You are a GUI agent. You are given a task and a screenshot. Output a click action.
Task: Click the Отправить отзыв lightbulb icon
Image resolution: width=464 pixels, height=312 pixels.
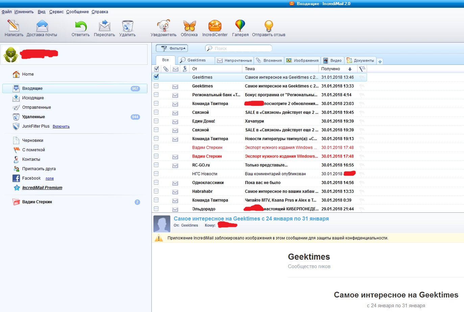269,26
